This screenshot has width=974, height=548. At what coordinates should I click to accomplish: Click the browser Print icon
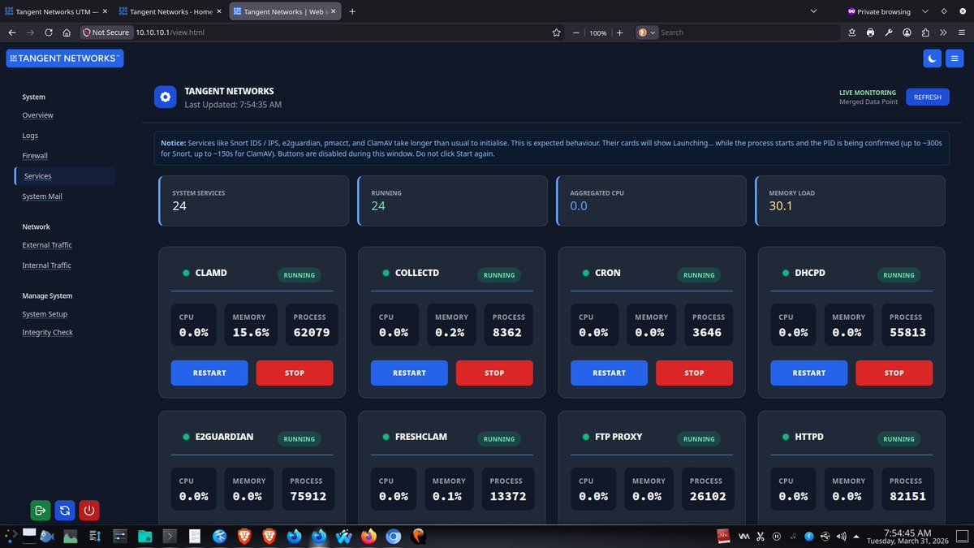[x=870, y=32]
